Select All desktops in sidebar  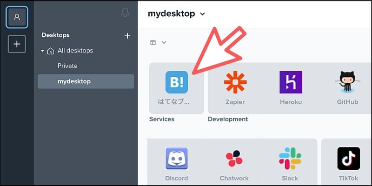tap(75, 51)
